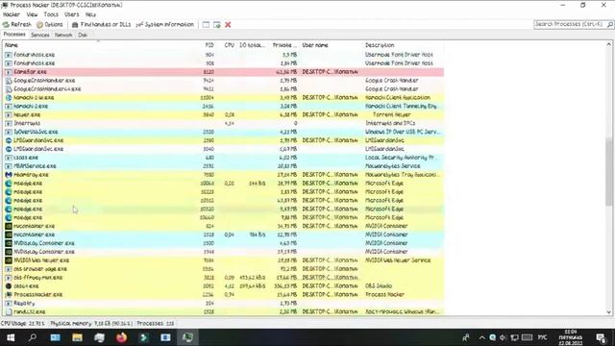Sort by the Private bytes column header

tap(284, 45)
